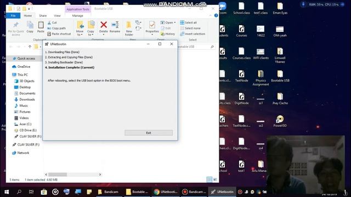Open the Bootable folder taskbar button
Viewport: 351px width, 197px height.
[137, 192]
